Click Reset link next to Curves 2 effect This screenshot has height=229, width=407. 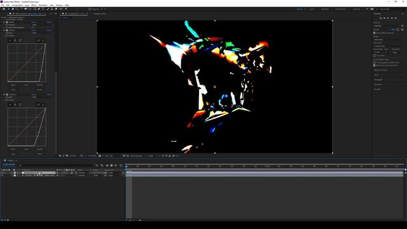pos(34,95)
